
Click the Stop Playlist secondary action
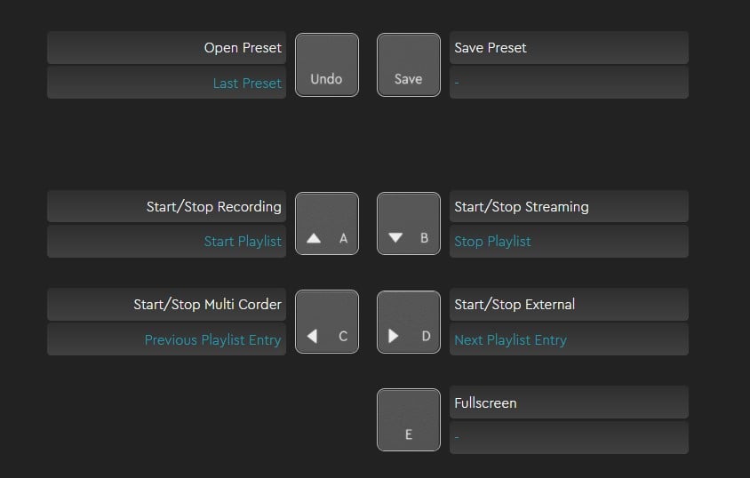tap(569, 242)
